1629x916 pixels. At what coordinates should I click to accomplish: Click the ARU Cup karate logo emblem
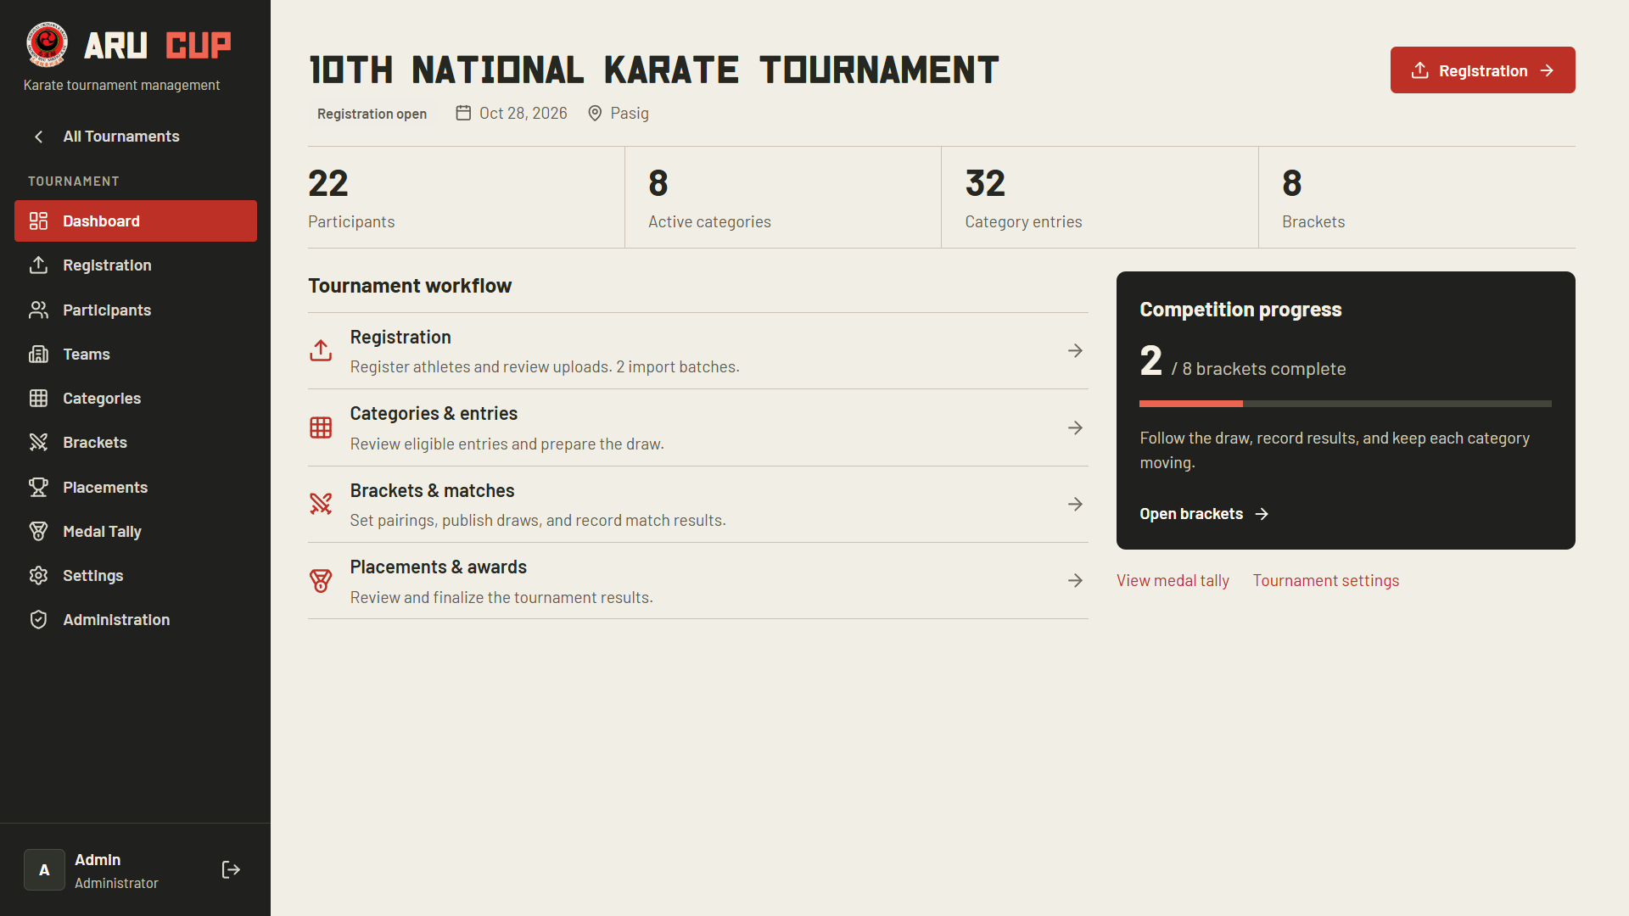click(47, 44)
